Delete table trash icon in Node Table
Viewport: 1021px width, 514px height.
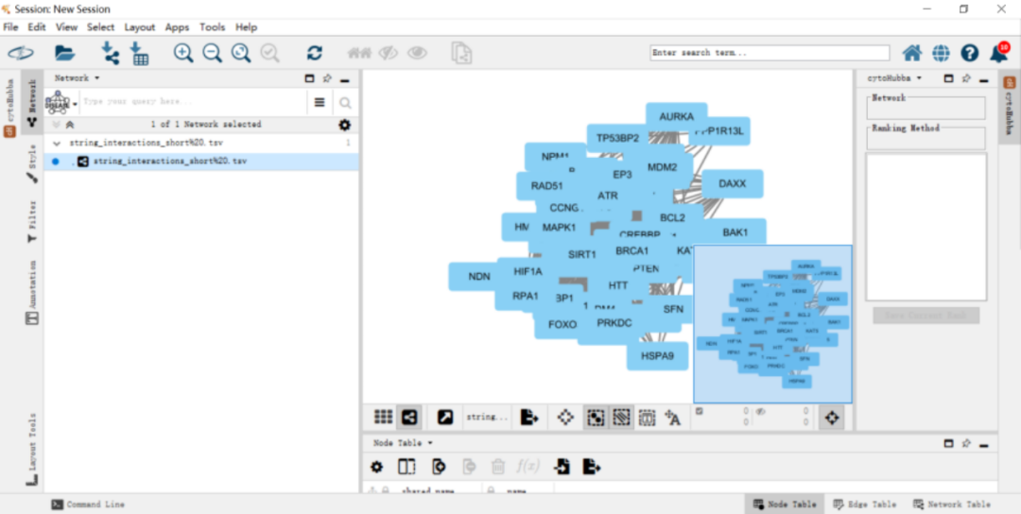point(498,467)
